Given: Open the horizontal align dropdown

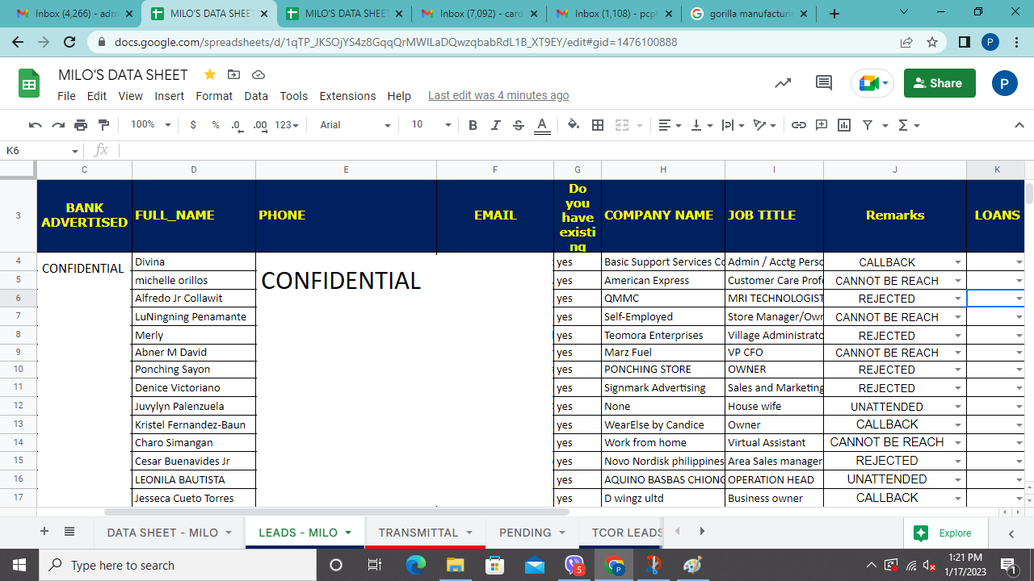Looking at the screenshot, I should [670, 125].
